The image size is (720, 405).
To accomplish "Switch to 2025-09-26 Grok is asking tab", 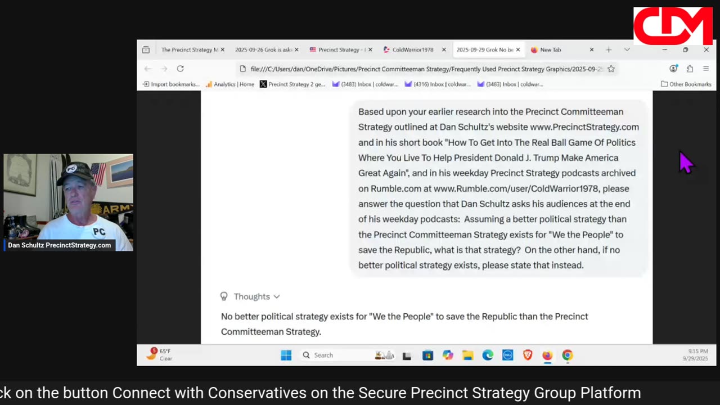I will (x=263, y=49).
